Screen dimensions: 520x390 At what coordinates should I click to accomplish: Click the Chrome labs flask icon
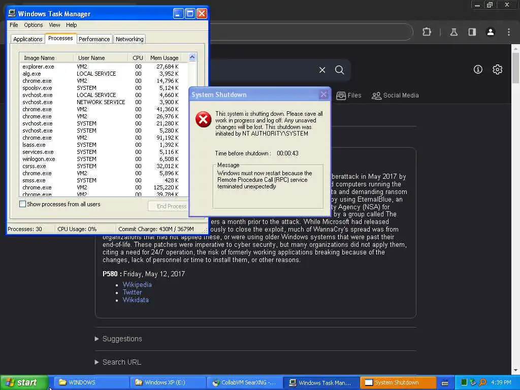coord(453,32)
